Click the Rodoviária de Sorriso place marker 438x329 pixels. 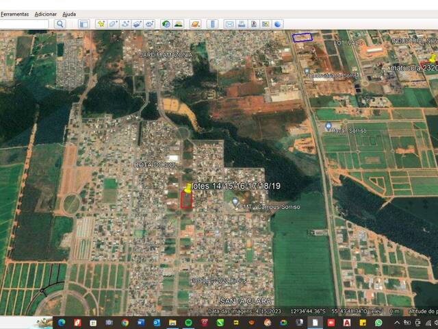[307, 71]
